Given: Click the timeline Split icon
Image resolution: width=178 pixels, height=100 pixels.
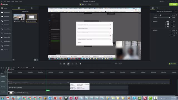Looking at the screenshot, I should coord(14,68).
